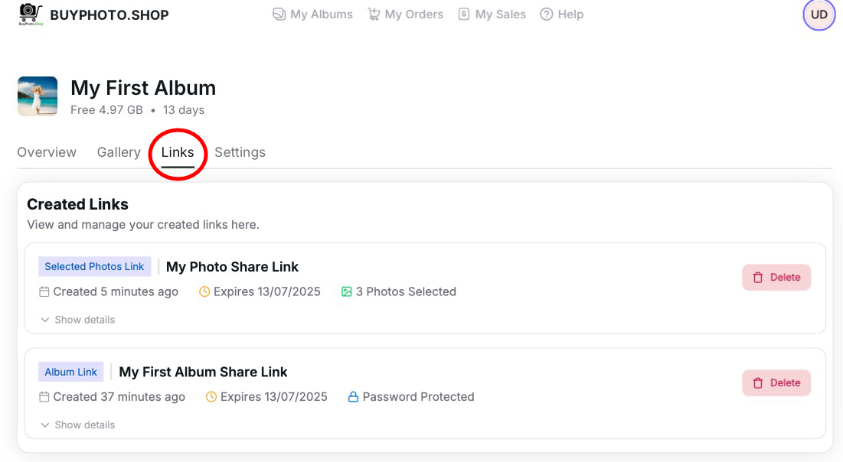The image size is (843, 462).
Task: Expand Show details for My First Album Share Link
Action: pyautogui.click(x=78, y=425)
